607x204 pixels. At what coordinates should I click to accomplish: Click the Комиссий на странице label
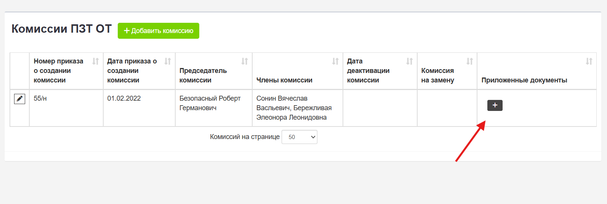click(x=245, y=137)
